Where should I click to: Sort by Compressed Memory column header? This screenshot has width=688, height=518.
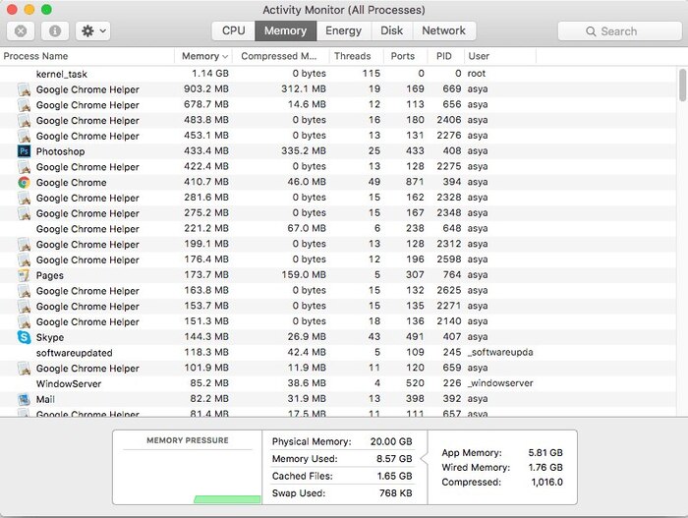[x=279, y=56]
